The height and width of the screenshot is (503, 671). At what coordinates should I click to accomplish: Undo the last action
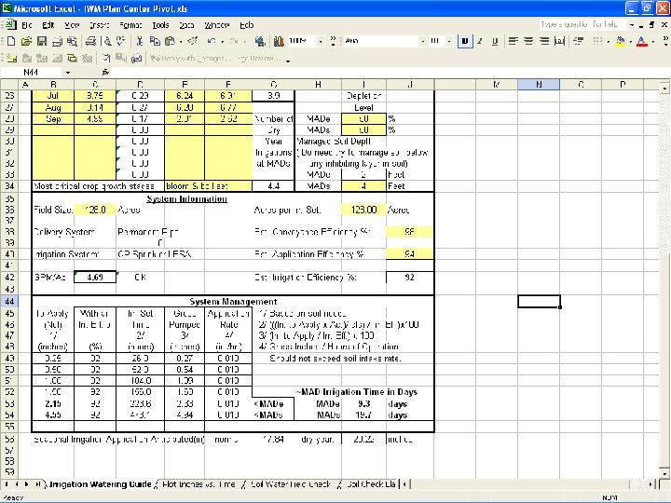tap(212, 41)
